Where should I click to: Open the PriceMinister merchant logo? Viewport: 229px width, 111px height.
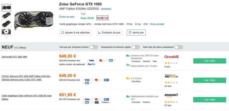coord(171,76)
